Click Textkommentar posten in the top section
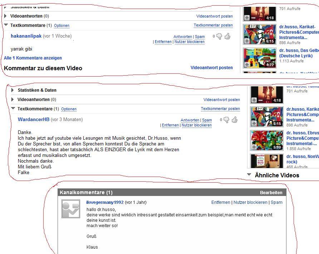This screenshot has width=319, height=254. (213, 25)
